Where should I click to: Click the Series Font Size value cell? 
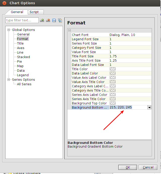(130, 43)
